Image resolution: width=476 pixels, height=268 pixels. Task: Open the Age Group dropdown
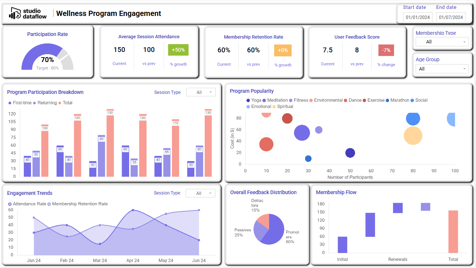tap(442, 69)
